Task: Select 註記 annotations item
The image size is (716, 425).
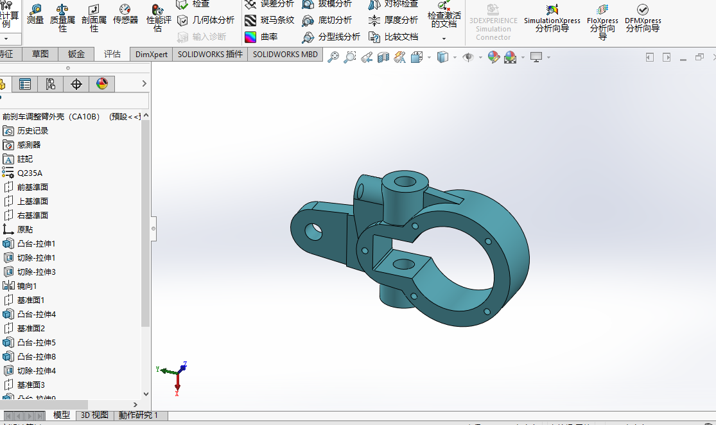Action: pyautogui.click(x=17, y=159)
